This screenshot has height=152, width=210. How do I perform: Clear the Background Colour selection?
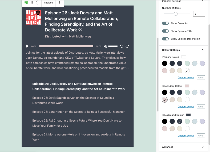[x=201, y=136]
